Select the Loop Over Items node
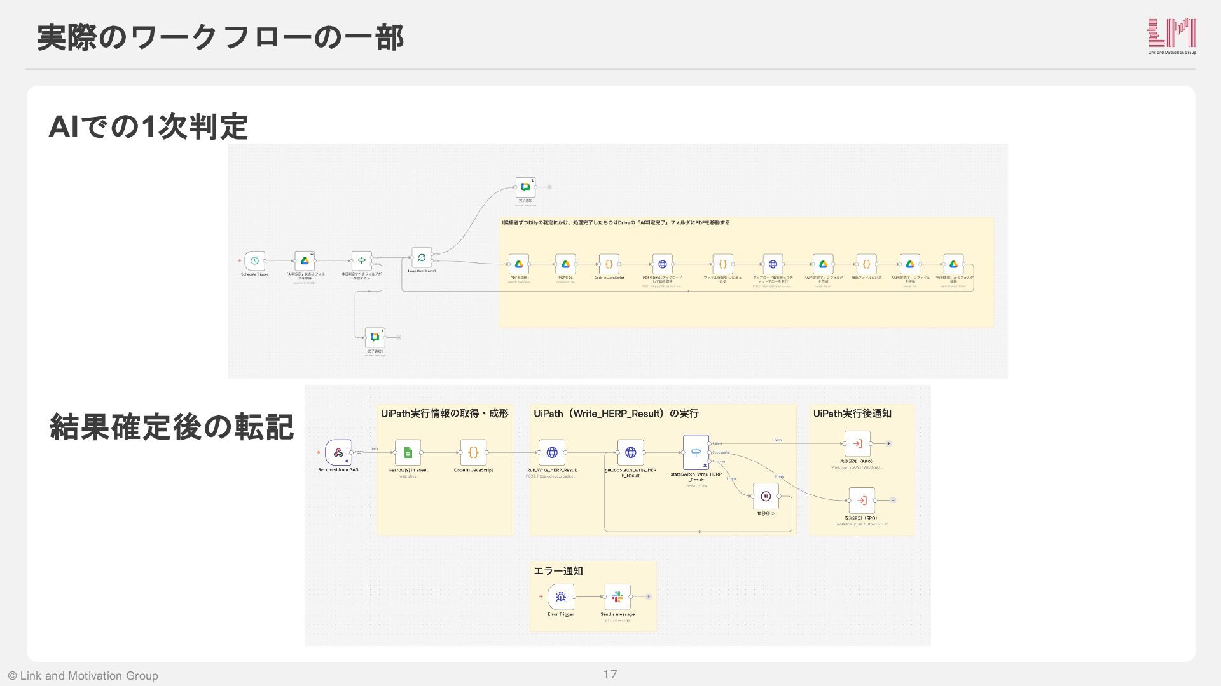This screenshot has height=686, width=1221. 422,257
